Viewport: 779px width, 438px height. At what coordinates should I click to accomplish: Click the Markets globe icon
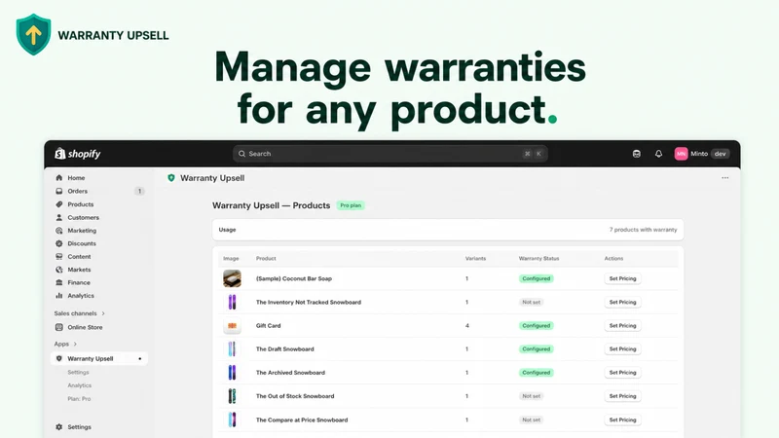pos(59,270)
